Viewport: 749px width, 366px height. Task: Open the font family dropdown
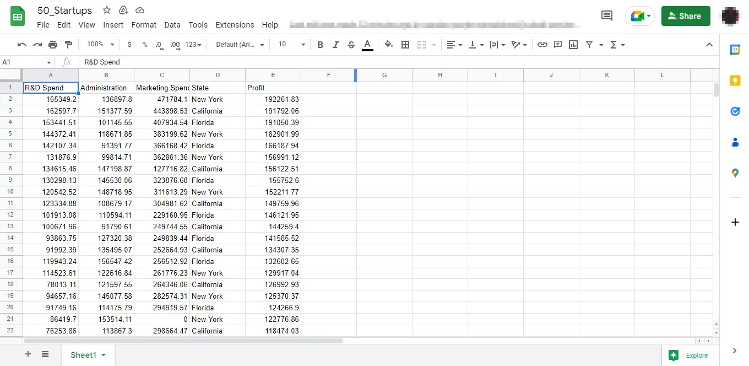pyautogui.click(x=240, y=45)
